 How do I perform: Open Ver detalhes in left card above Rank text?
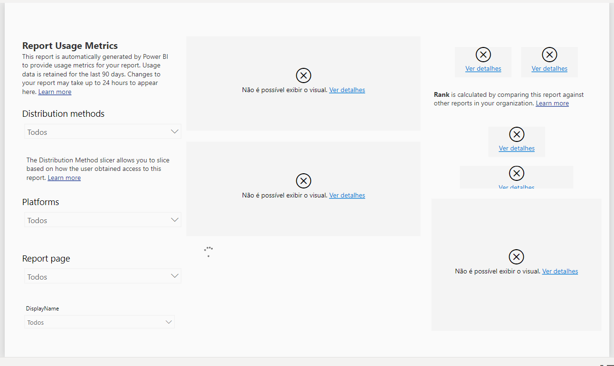[x=483, y=69]
